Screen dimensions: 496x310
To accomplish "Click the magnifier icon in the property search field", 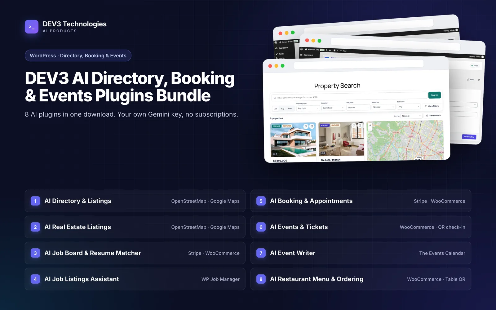I will (275, 98).
